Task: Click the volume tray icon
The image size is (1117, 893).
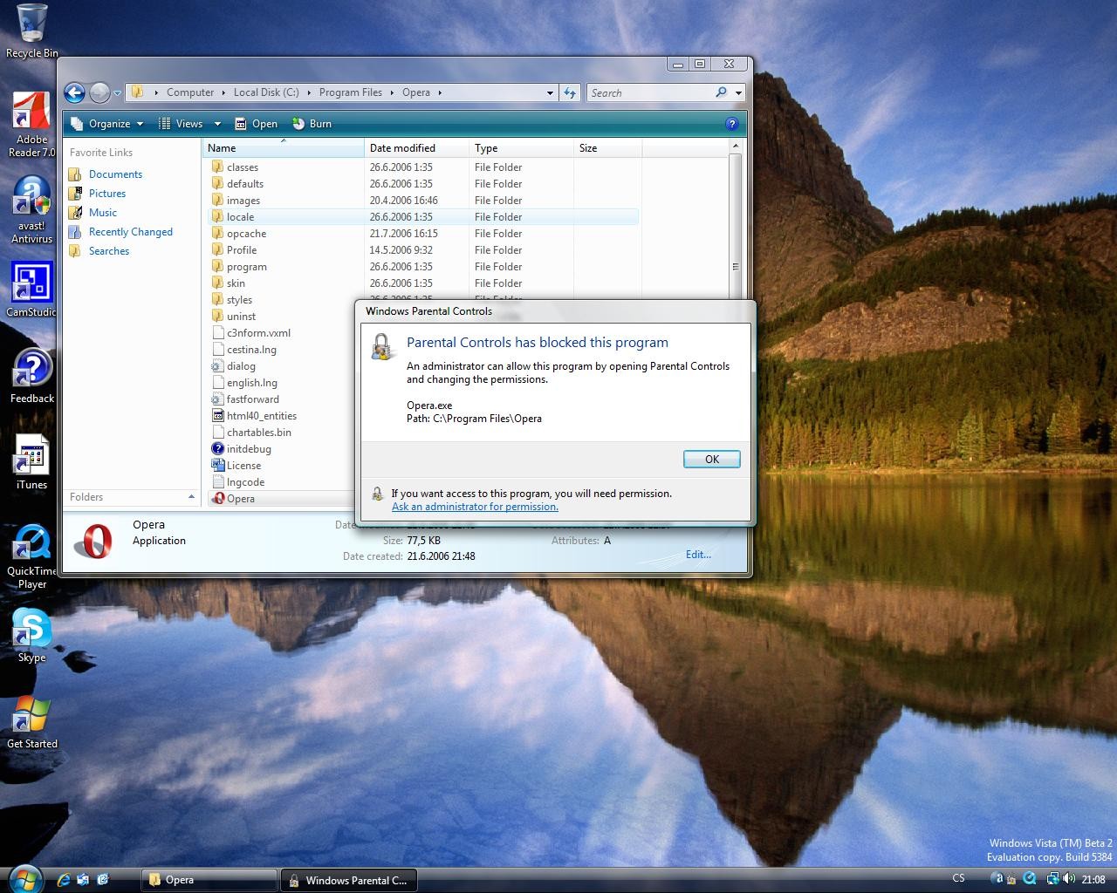Action: coord(1071,879)
